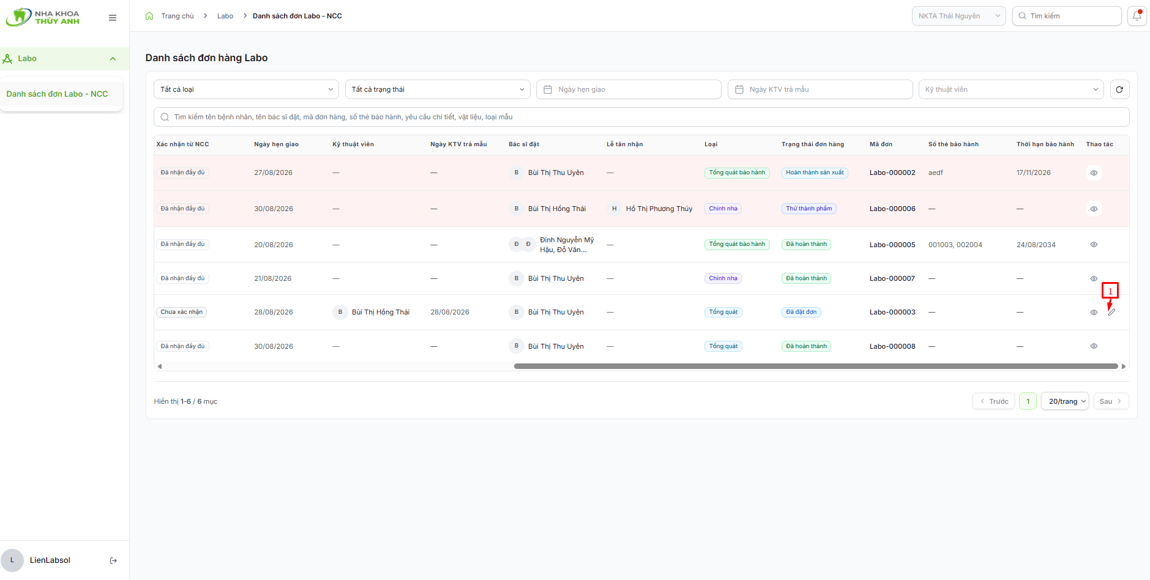1150x580 pixels.
Task: Open the 'Tất cả trạng thái' status dropdown
Action: click(438, 89)
